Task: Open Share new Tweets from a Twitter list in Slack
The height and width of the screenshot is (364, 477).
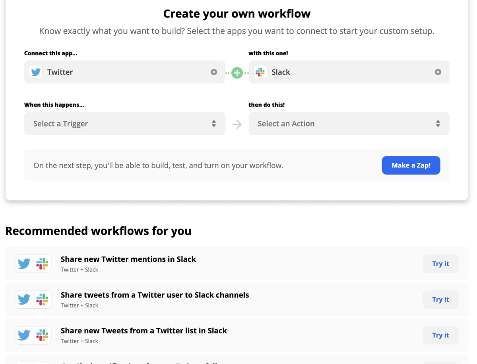Action: (144, 331)
